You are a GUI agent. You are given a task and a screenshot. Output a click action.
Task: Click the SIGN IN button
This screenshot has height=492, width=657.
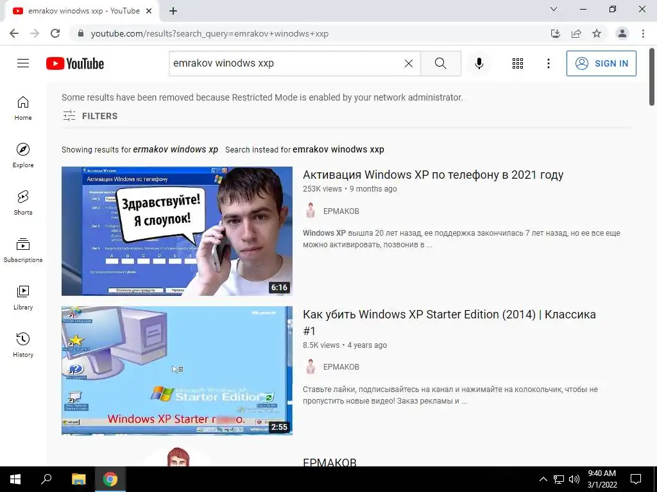pyautogui.click(x=601, y=63)
